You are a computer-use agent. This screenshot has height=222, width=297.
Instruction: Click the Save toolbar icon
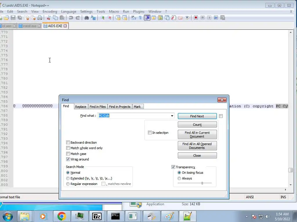point(13,18)
